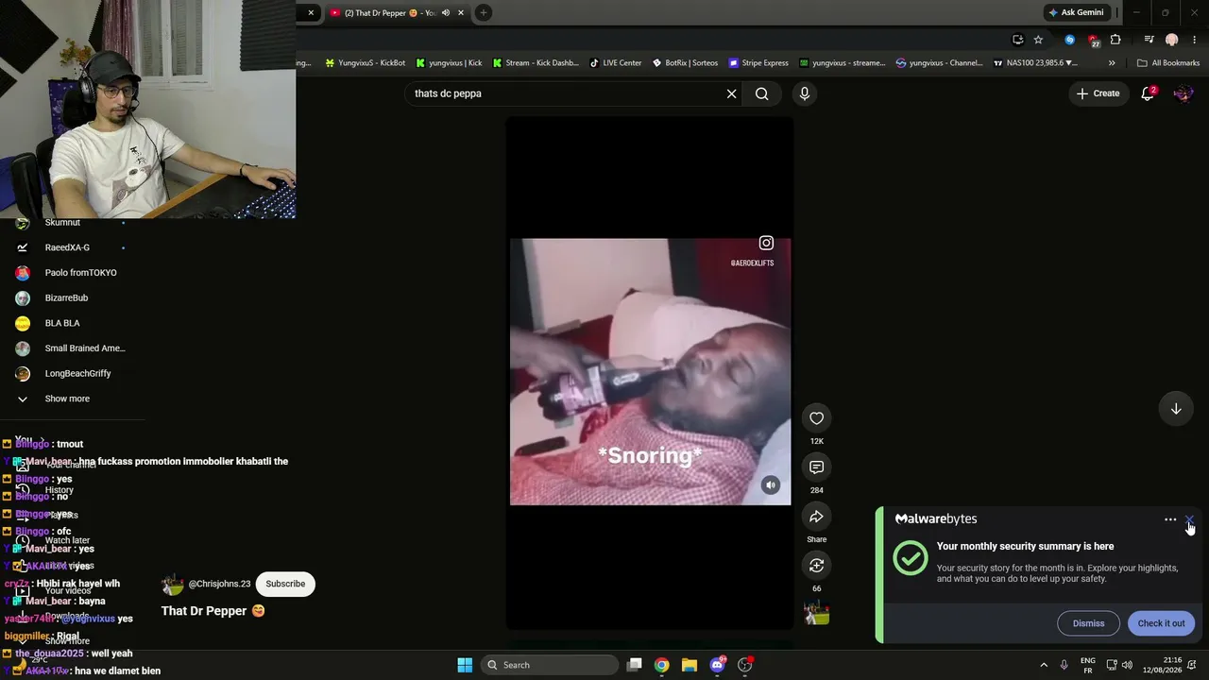Open the Skumnut subscription channel

click(62, 223)
